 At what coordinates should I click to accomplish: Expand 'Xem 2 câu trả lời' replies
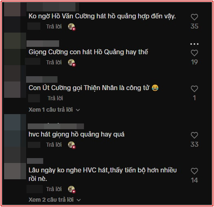coord(55,200)
